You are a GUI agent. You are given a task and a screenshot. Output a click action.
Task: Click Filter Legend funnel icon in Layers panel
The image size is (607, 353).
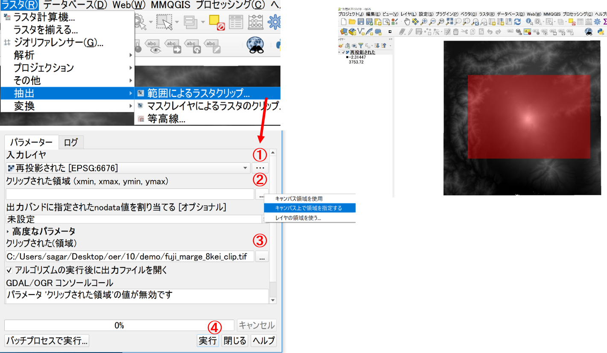point(360,45)
